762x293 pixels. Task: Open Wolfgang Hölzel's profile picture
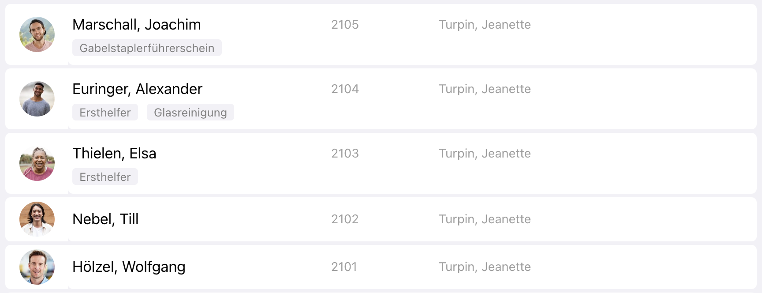click(x=37, y=267)
